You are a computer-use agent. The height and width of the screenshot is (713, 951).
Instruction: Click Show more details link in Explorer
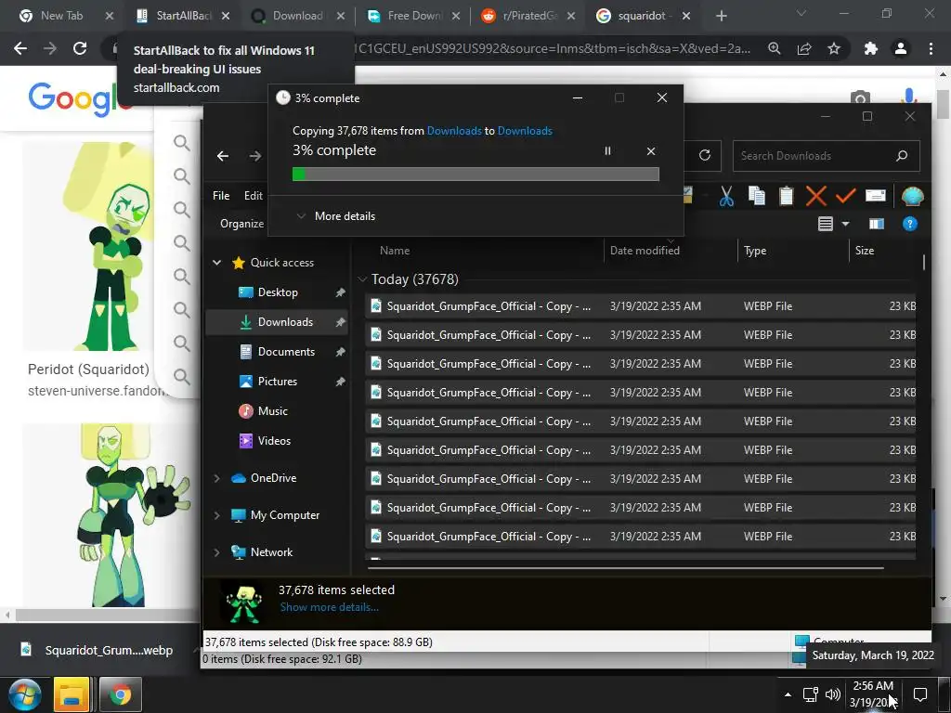pos(330,607)
